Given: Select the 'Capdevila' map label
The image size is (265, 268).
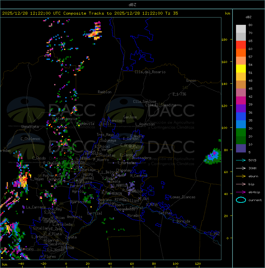Looking at the screenshot, I should click(x=86, y=124).
